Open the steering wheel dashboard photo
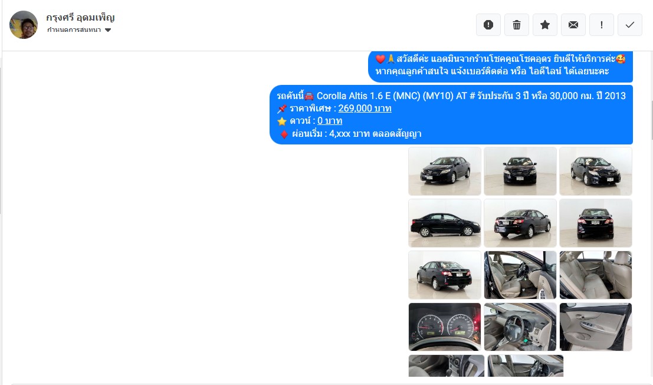653x385 pixels. (520, 327)
